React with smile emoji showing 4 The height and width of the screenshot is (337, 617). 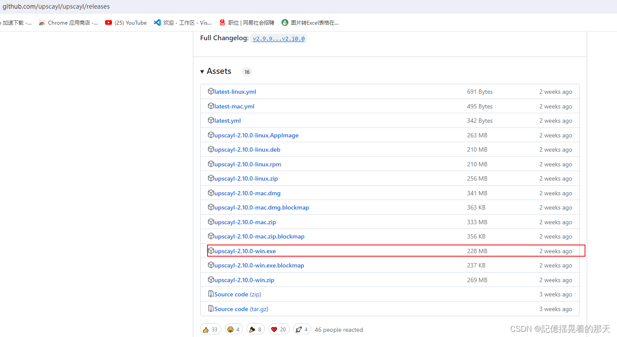coord(233,329)
